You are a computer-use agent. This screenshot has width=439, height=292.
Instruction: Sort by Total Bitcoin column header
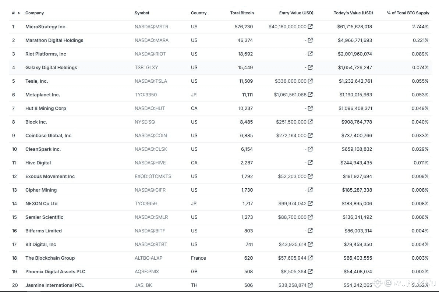(x=242, y=13)
